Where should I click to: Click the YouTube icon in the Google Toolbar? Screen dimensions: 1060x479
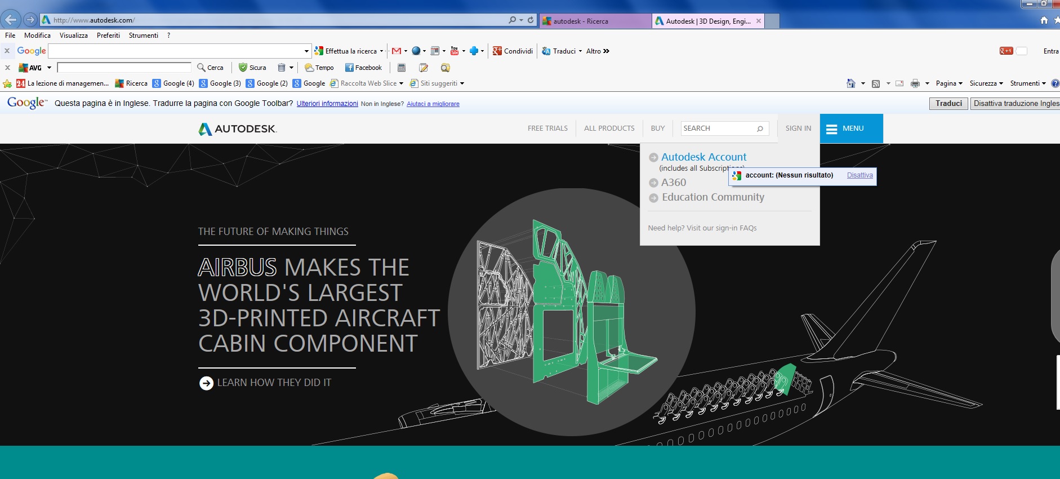click(x=455, y=51)
